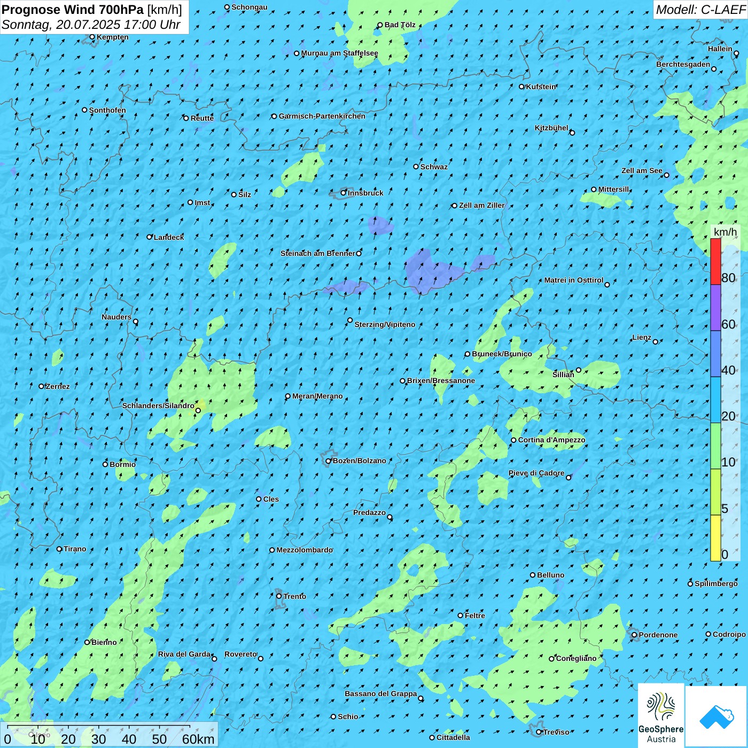
Task: Click the 'Rovereto' label
Action: [x=241, y=654]
